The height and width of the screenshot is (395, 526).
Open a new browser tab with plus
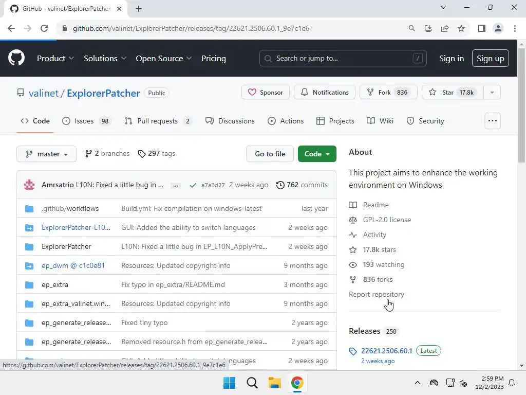139,9
